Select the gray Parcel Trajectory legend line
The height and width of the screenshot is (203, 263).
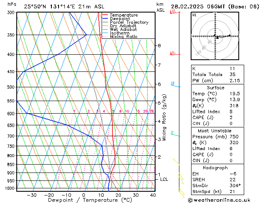105,22
